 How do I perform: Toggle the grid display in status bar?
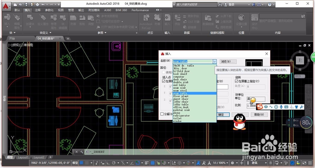(81, 163)
